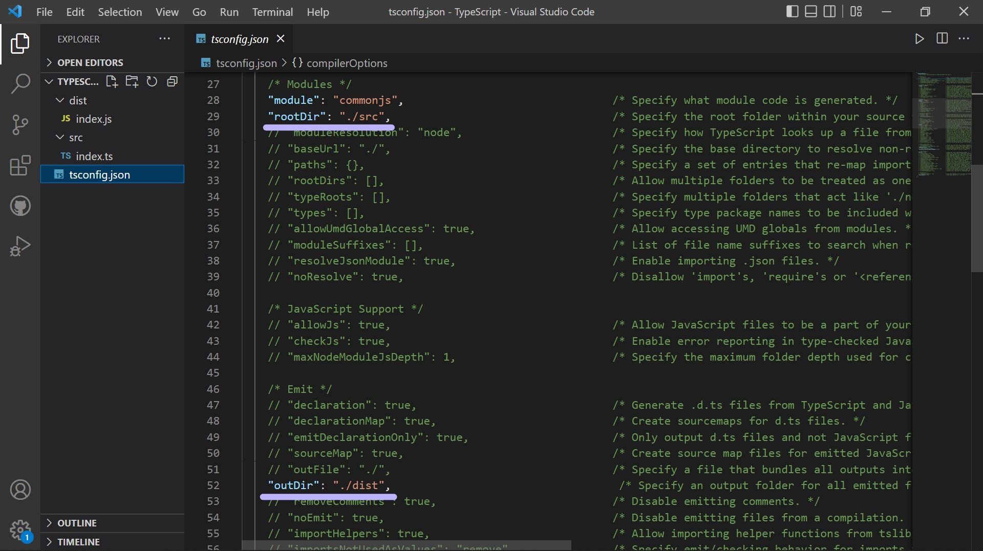The image size is (983, 551).
Task: Toggle secondary side bar visibility
Action: tap(829, 11)
